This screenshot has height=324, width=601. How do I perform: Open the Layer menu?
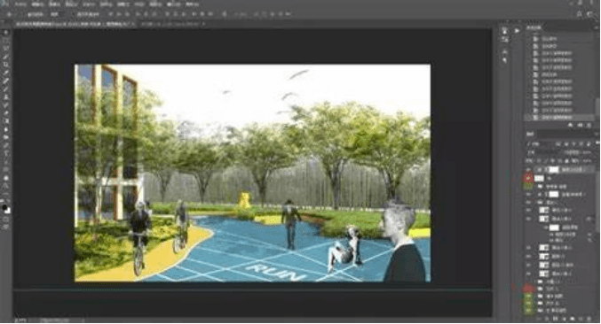[x=71, y=4]
